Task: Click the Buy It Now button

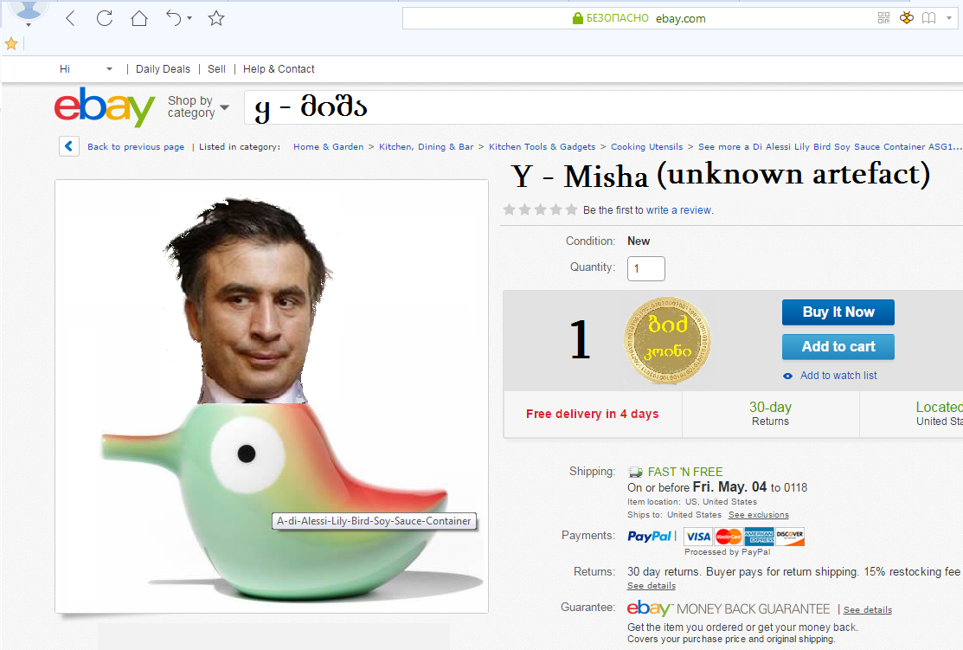Action: (x=838, y=312)
